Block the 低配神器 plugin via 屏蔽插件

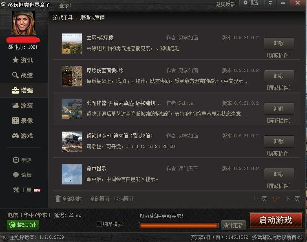coord(279,121)
